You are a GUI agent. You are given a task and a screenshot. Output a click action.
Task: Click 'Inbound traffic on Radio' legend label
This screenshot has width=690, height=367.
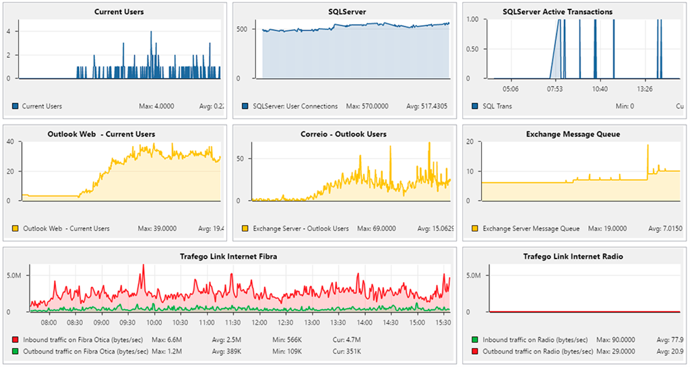pos(535,340)
